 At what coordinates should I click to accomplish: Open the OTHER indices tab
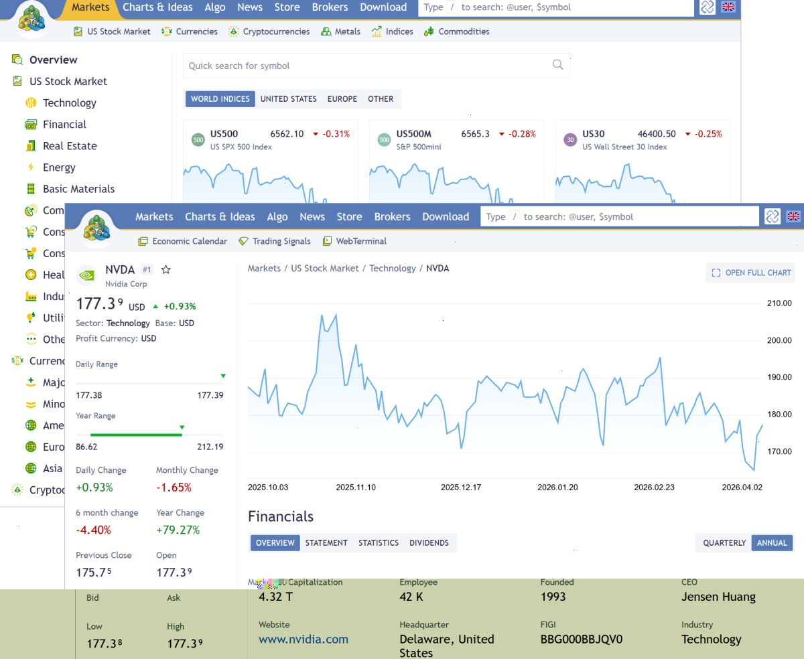click(x=381, y=98)
